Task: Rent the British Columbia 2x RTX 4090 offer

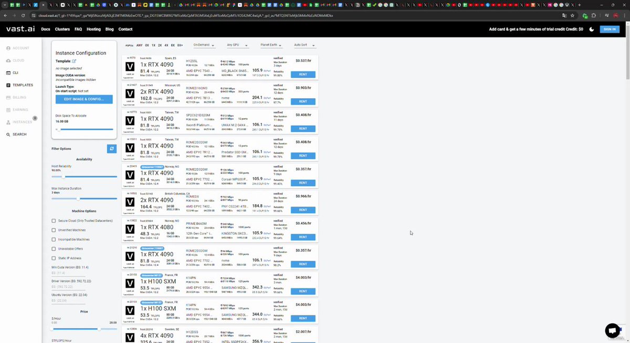Action: pyautogui.click(x=303, y=210)
